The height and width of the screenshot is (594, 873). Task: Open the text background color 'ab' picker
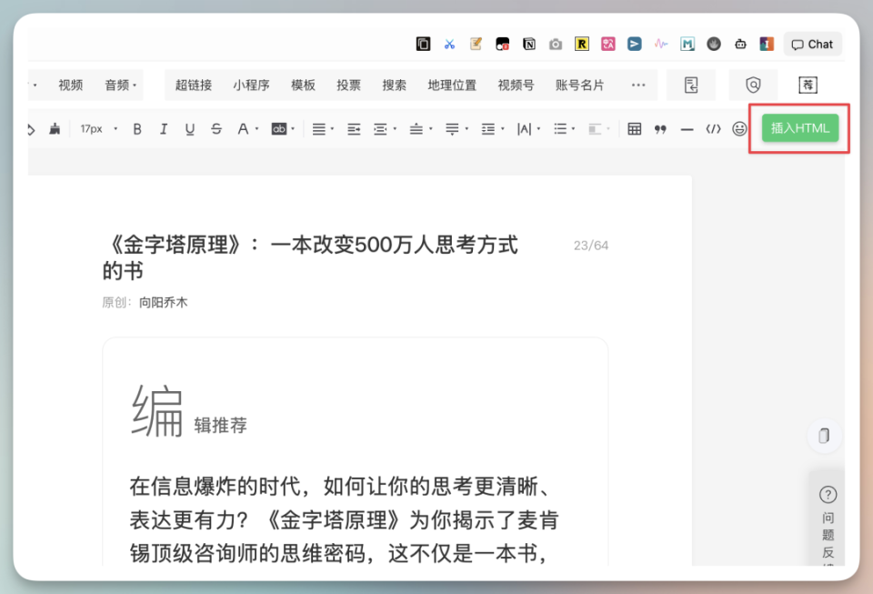[282, 129]
